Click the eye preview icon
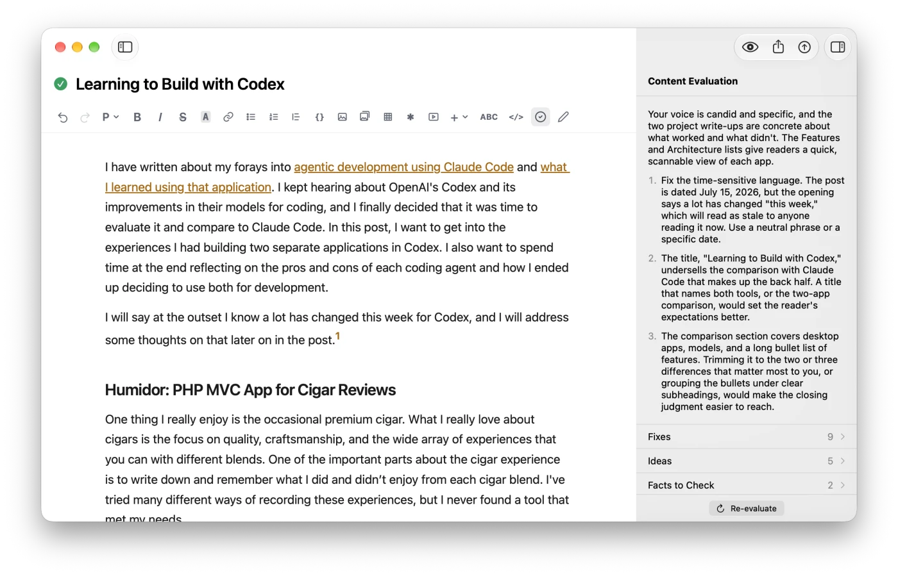 pos(750,47)
